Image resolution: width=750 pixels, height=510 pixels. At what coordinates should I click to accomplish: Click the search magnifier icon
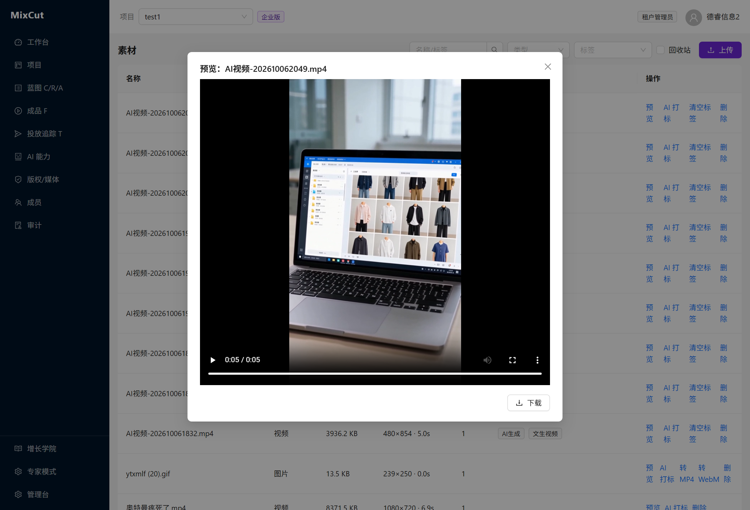click(494, 50)
